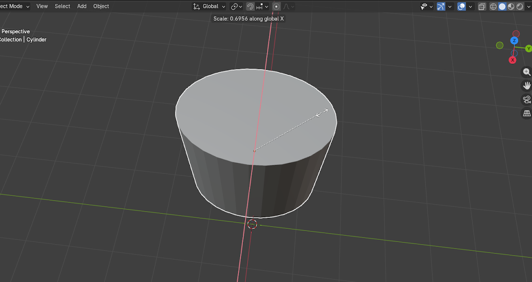Click the red X axis gizmo ball
This screenshot has height=282, width=532.
[x=513, y=60]
